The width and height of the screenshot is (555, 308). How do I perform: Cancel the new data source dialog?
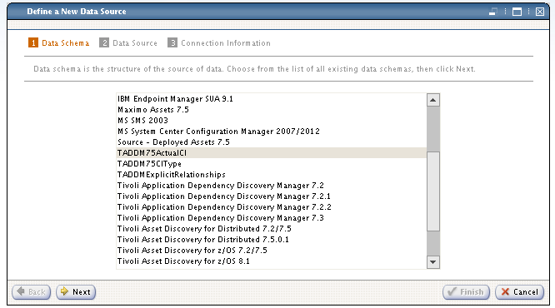(520, 292)
